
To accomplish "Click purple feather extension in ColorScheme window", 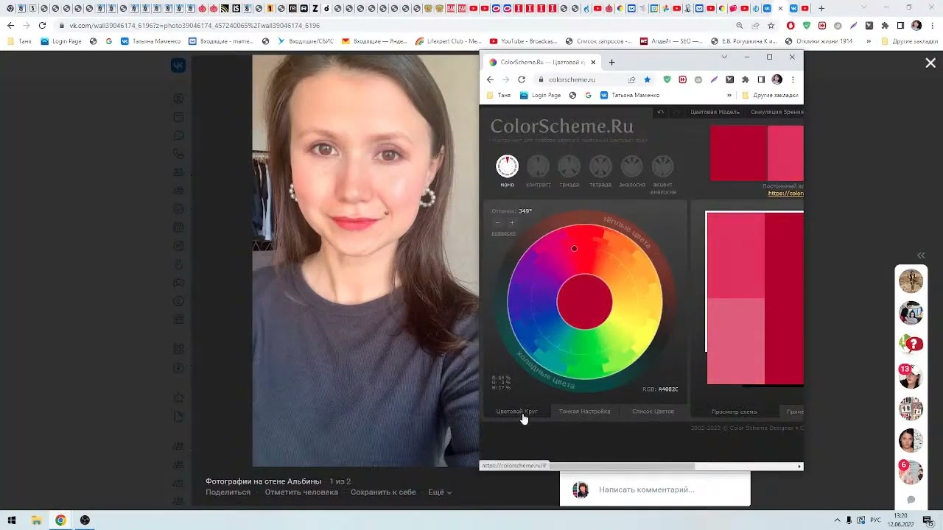I will (714, 79).
